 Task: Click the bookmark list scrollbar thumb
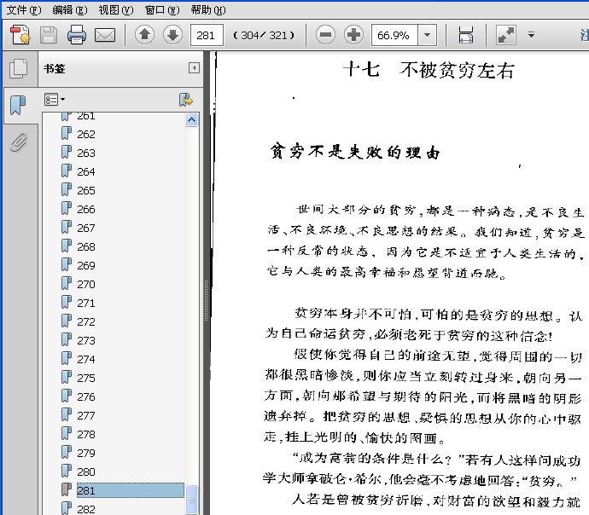coord(191,500)
